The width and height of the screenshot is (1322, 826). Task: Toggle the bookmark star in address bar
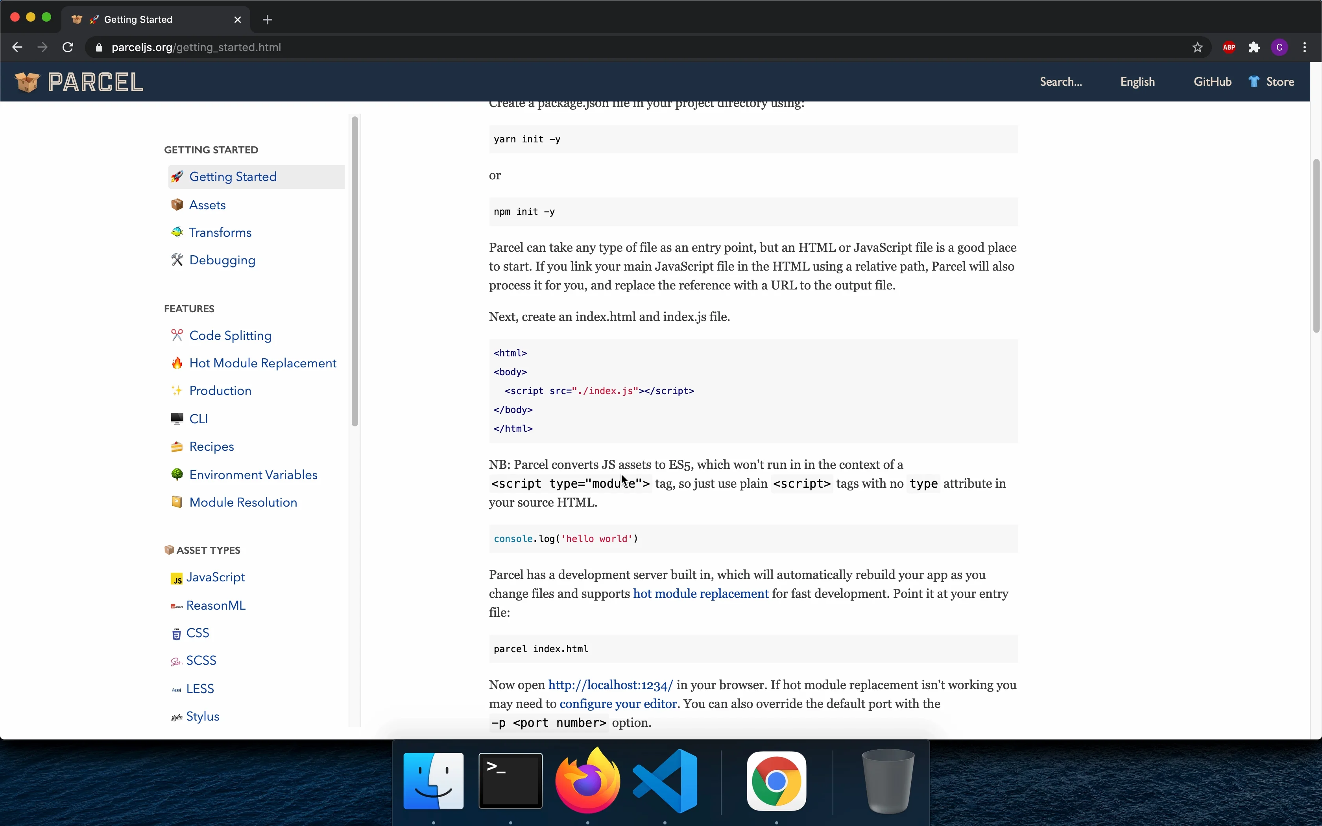[x=1197, y=47]
